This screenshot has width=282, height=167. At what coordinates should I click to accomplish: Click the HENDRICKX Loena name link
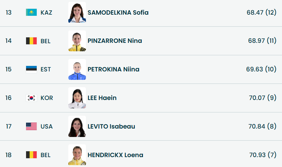[x=115, y=155]
